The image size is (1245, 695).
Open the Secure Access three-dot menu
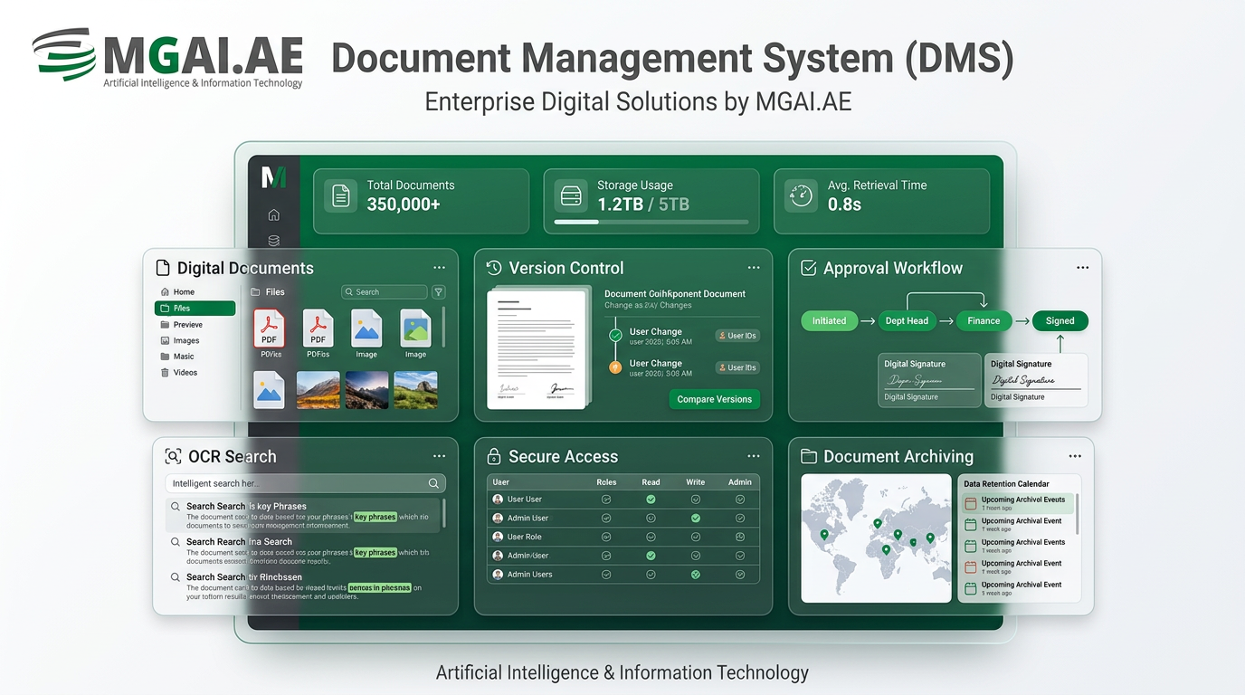coord(754,456)
